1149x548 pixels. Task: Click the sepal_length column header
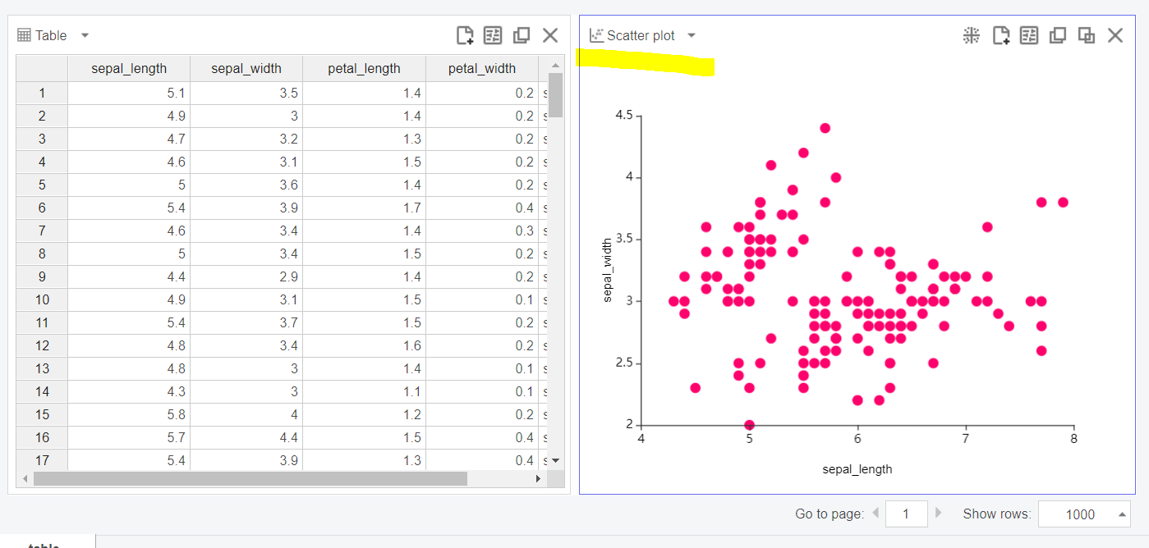click(129, 68)
